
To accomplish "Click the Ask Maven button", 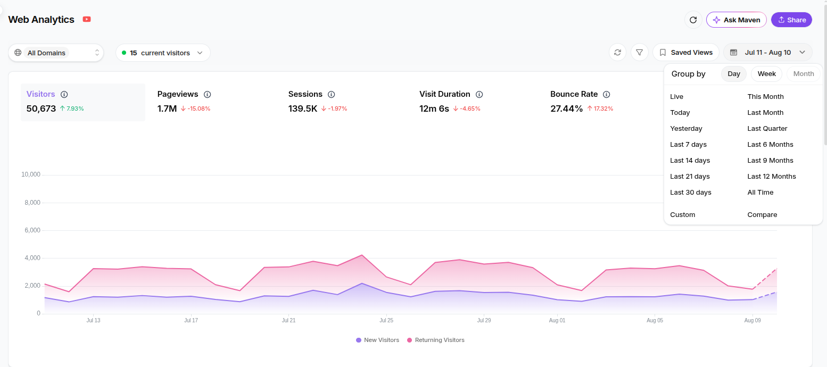I will point(737,20).
